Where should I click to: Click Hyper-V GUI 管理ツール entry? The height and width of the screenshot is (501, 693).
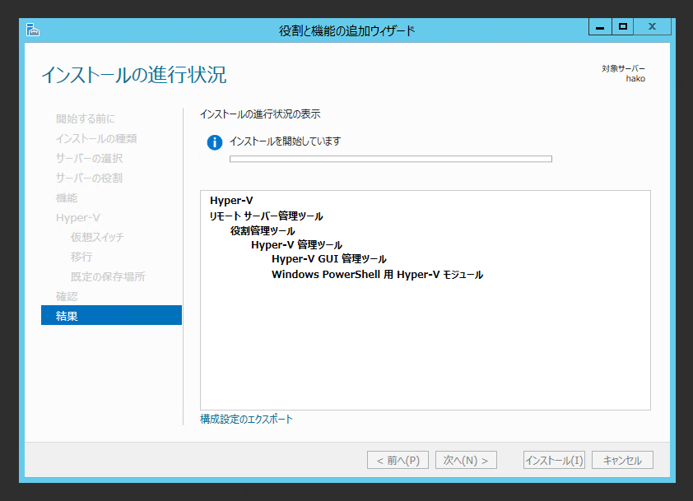(329, 259)
